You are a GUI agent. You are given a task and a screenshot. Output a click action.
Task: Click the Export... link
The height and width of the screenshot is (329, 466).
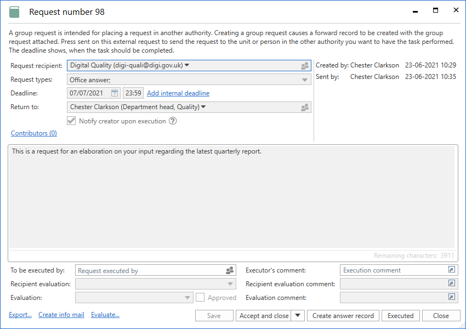click(20, 315)
